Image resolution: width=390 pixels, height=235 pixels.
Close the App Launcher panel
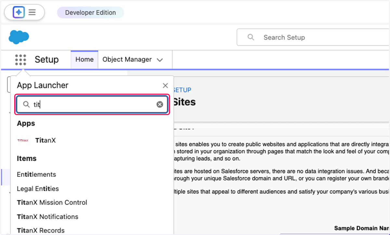point(165,85)
